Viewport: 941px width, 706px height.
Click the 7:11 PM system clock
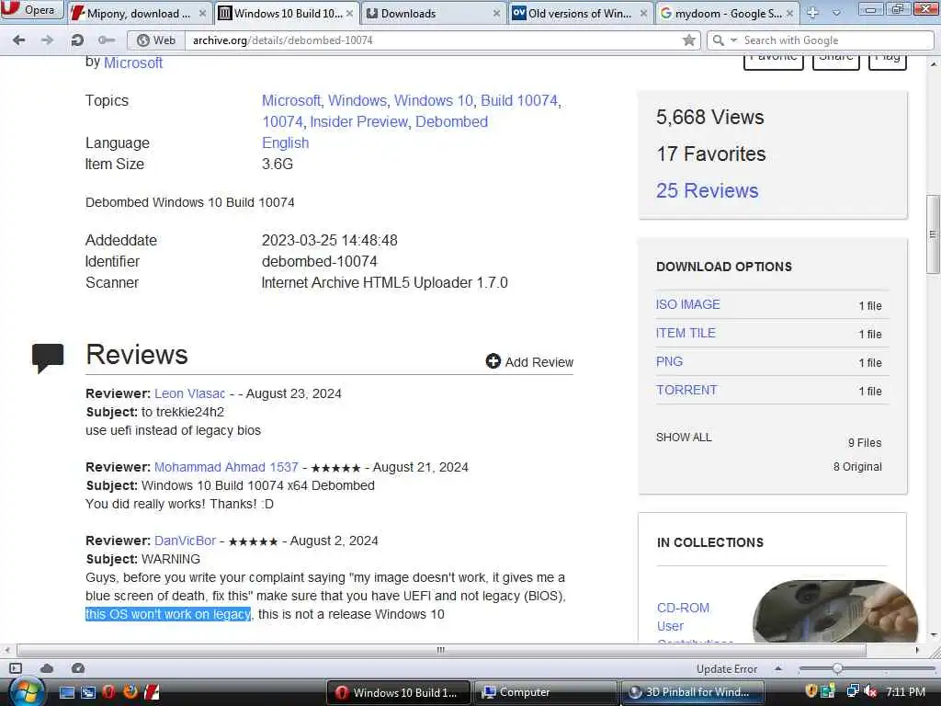tap(905, 692)
